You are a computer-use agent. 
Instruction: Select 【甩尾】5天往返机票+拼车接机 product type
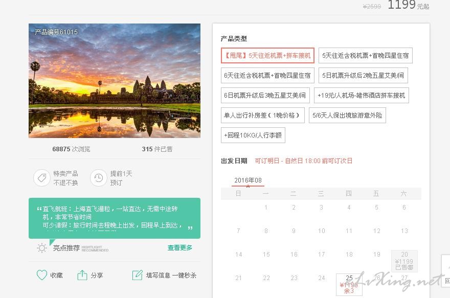pos(267,55)
